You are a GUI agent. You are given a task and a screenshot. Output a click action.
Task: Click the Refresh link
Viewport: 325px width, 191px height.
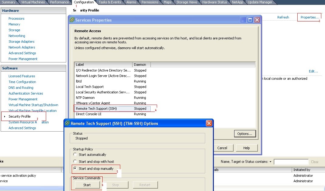pyautogui.click(x=283, y=17)
